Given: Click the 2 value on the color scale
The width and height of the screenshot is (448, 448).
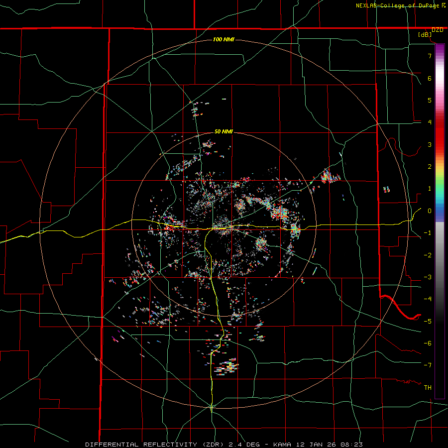Looking at the screenshot, I should [430, 167].
